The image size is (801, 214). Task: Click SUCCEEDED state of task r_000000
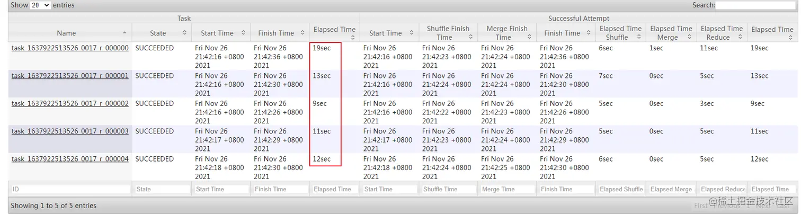[155, 48]
